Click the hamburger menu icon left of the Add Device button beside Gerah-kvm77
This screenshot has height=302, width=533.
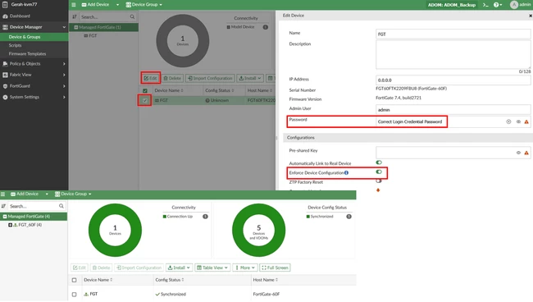74,5
